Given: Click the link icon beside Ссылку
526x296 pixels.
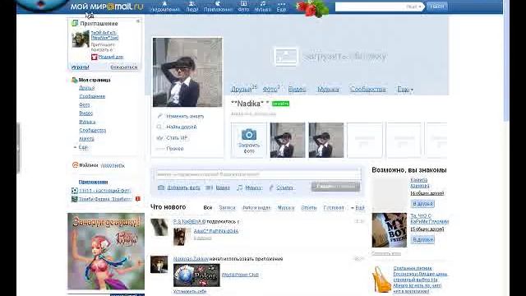Looking at the screenshot, I should click(x=271, y=187).
